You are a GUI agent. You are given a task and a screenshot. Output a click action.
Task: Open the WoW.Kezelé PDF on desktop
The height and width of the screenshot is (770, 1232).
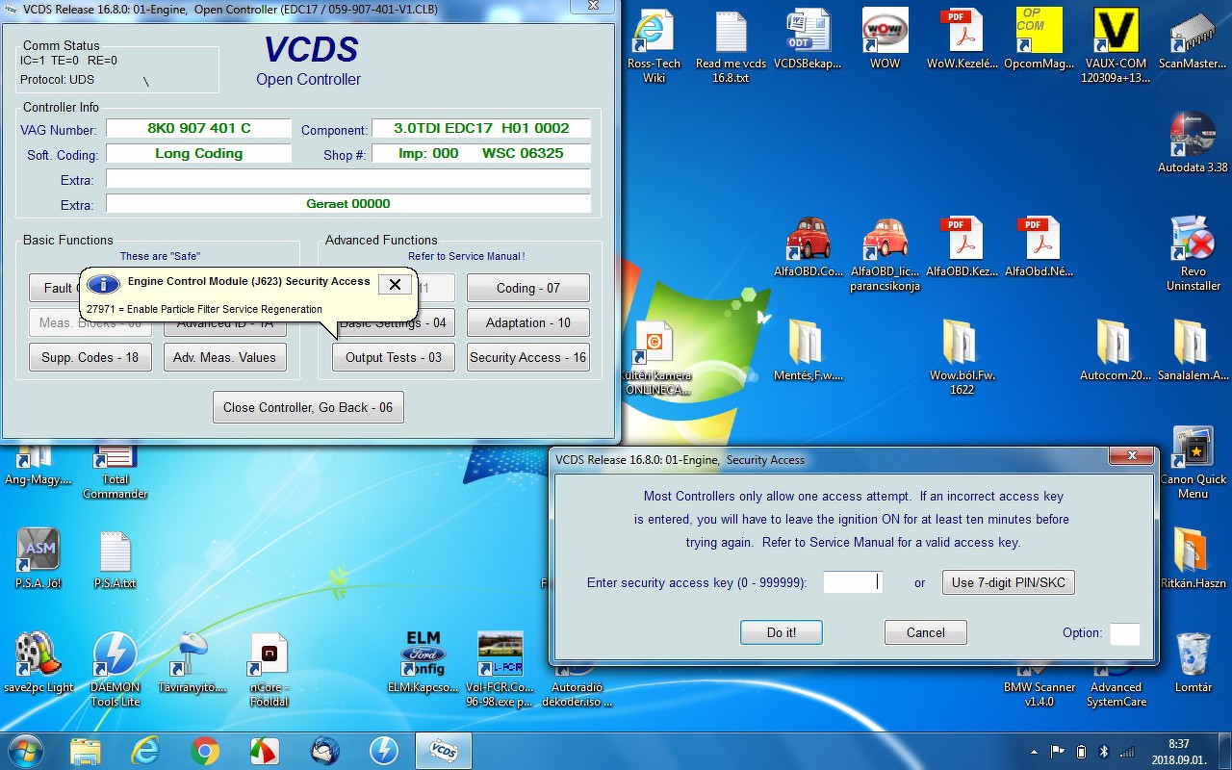click(962, 39)
